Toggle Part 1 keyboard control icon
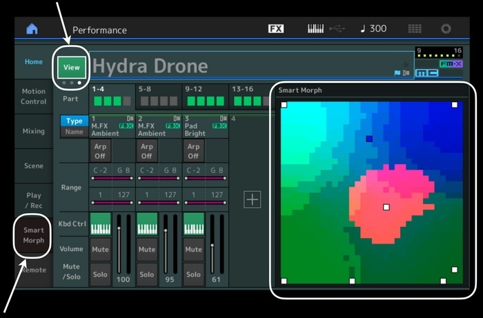This screenshot has height=318, width=483. coord(101,223)
